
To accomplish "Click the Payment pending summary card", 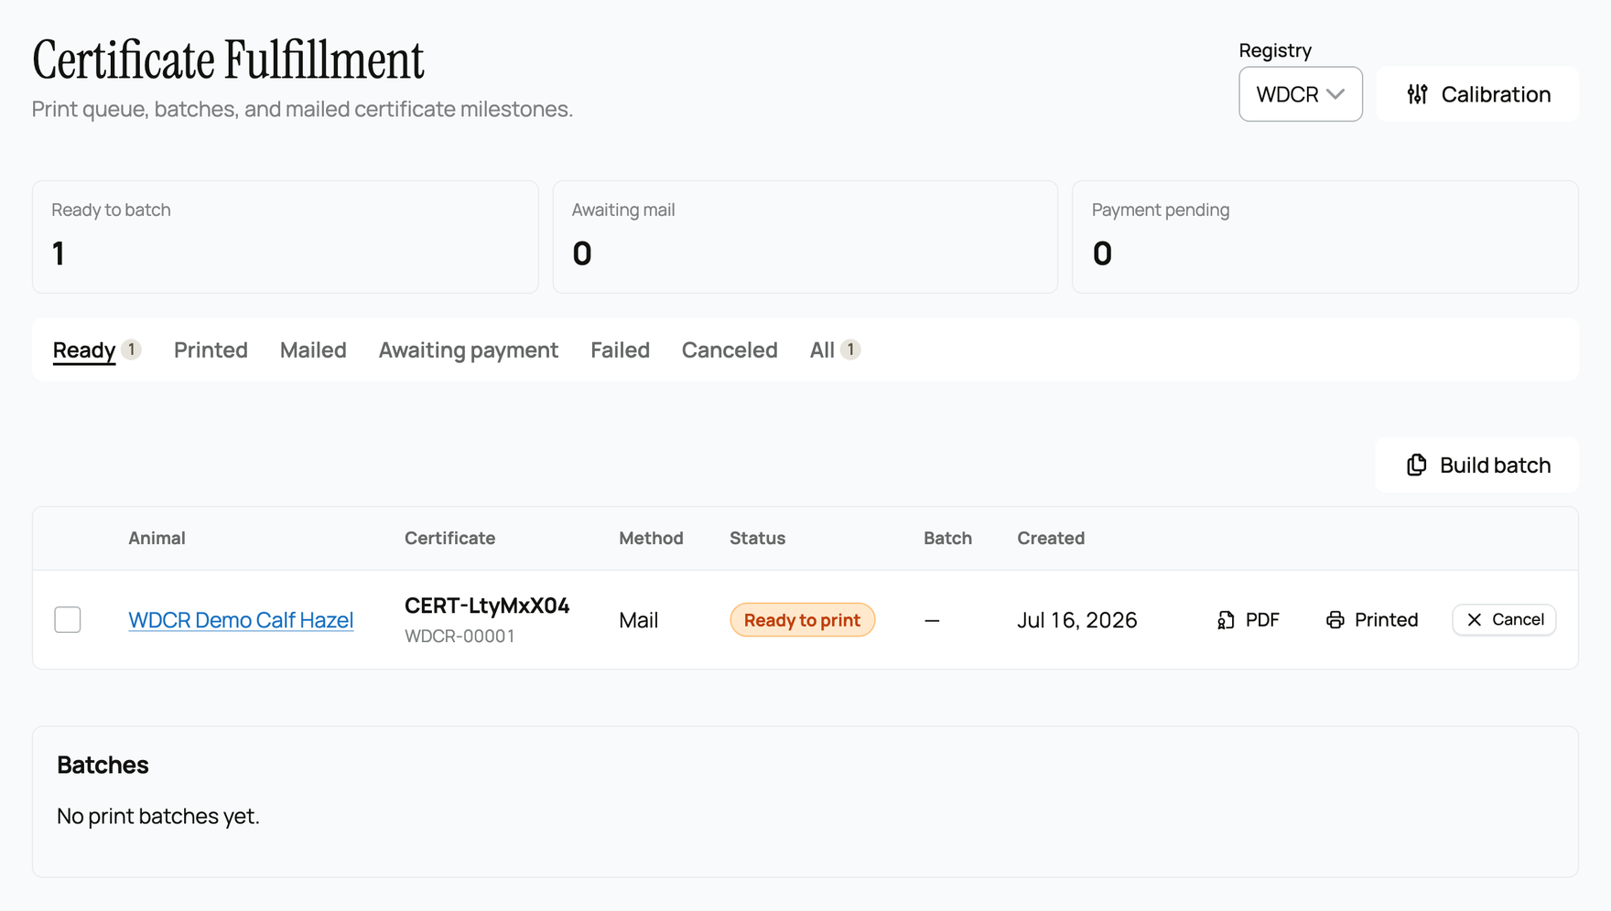I will [x=1325, y=237].
